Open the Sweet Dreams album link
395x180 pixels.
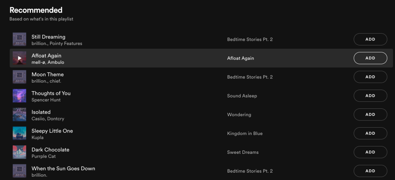243,152
